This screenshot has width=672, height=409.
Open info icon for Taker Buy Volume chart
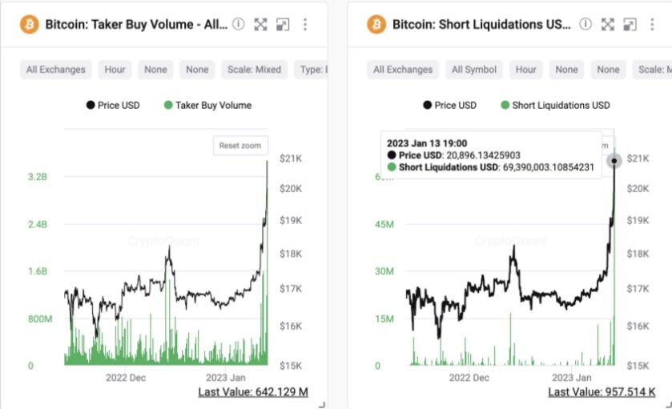(x=238, y=25)
